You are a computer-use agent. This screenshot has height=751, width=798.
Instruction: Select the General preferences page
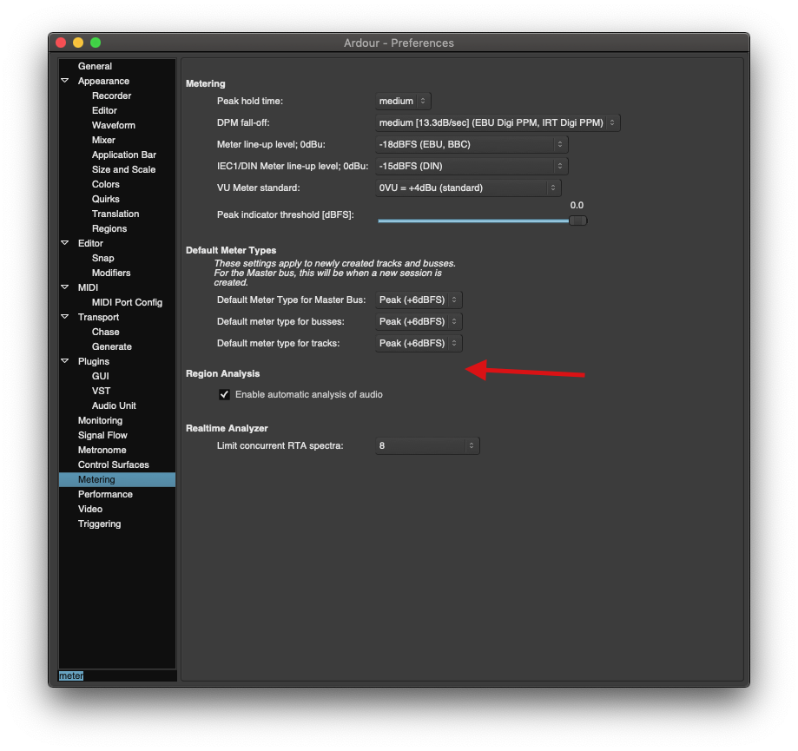[95, 66]
